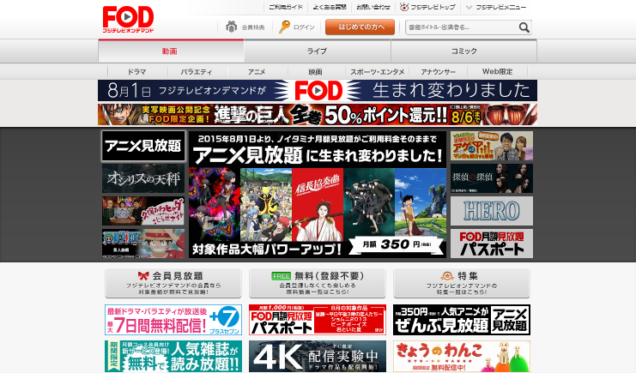Open the ご利用ガイド link
Screen dimensions: 636x373
[x=286, y=7]
